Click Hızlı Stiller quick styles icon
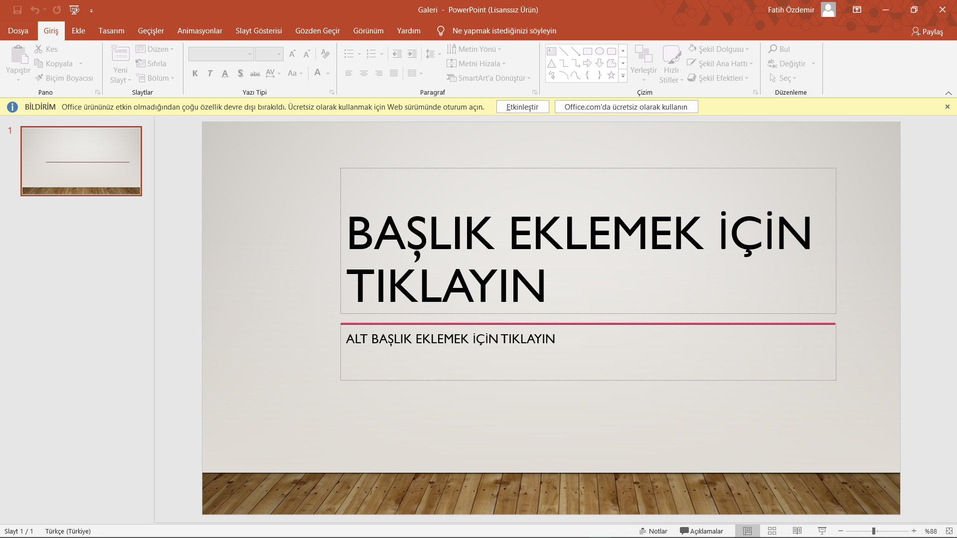957x538 pixels. (671, 54)
